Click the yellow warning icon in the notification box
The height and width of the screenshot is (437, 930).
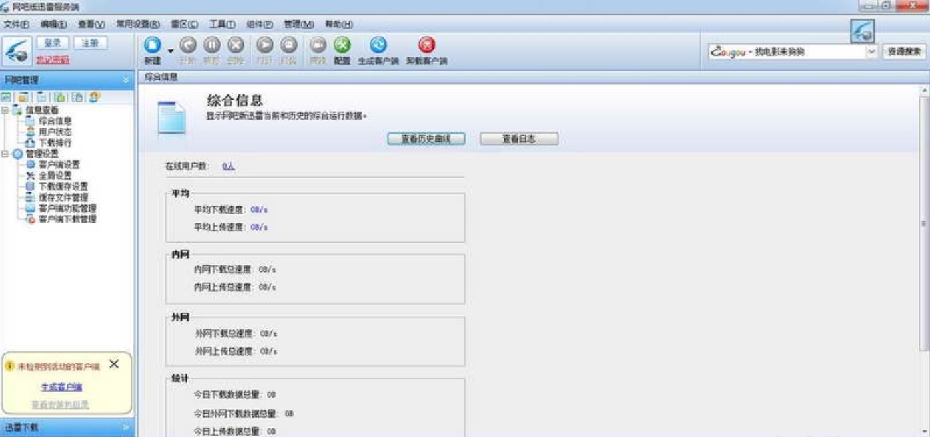click(9, 366)
